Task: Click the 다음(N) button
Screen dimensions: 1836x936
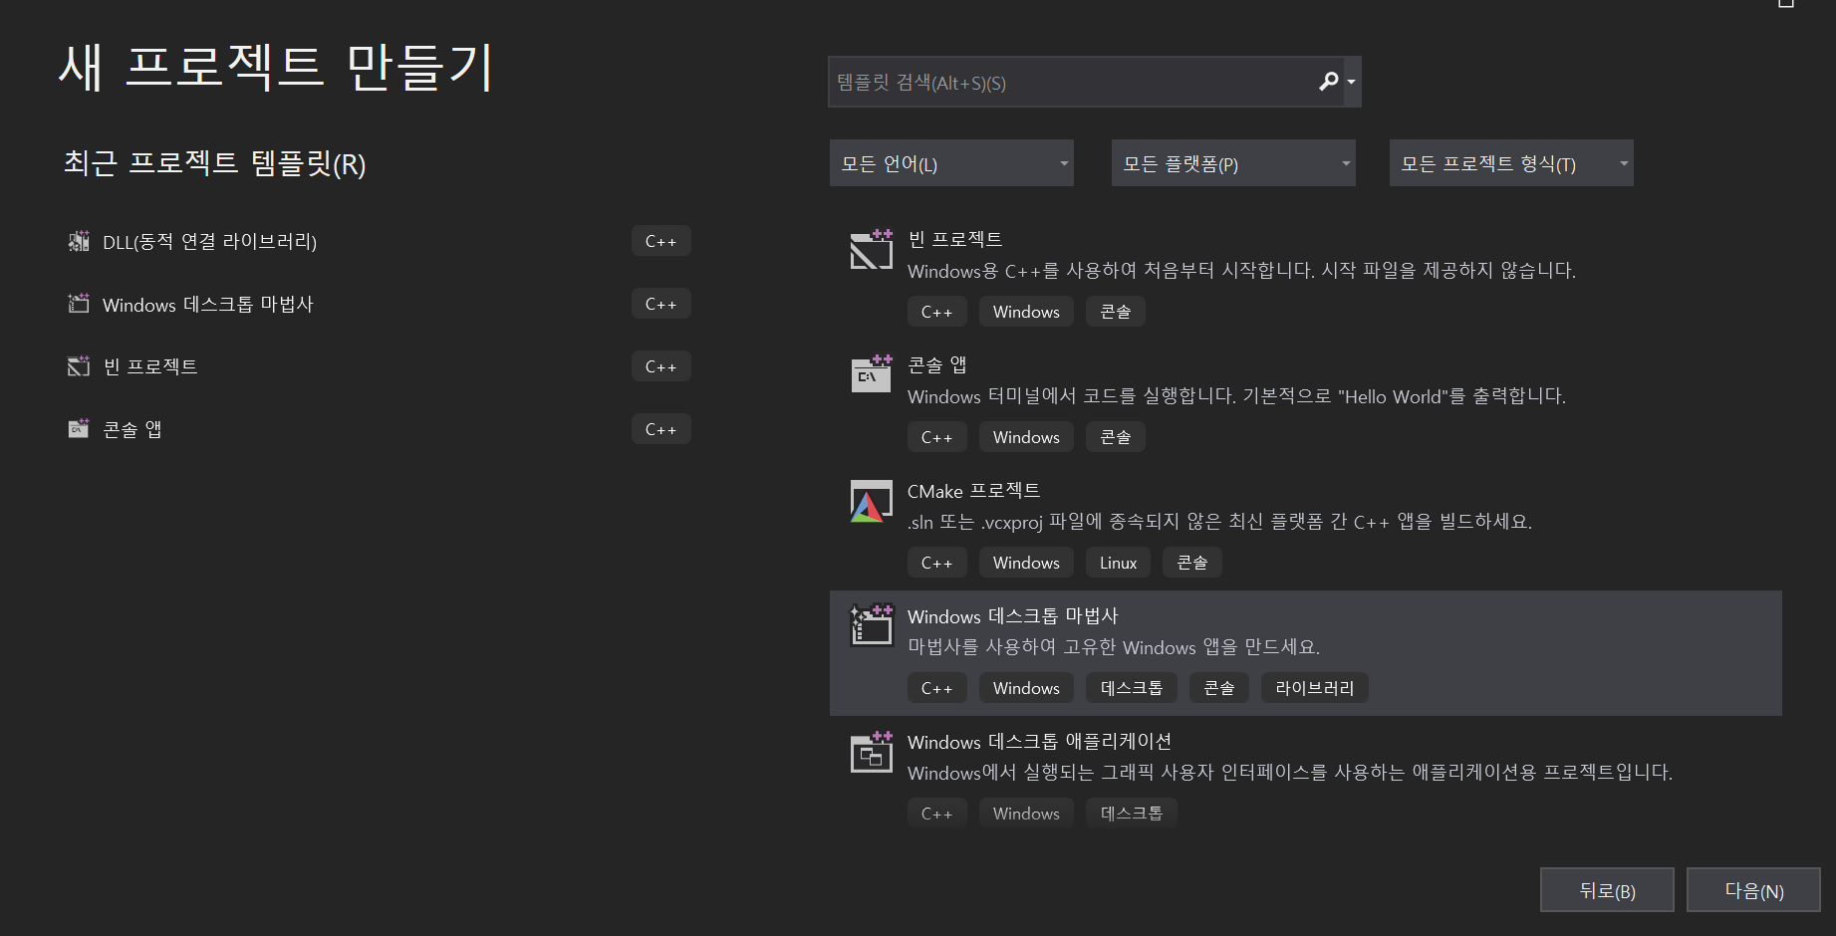Action: [x=1753, y=890]
